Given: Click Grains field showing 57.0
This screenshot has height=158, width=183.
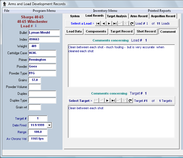Looking at the screenshot, I should point(35,80).
